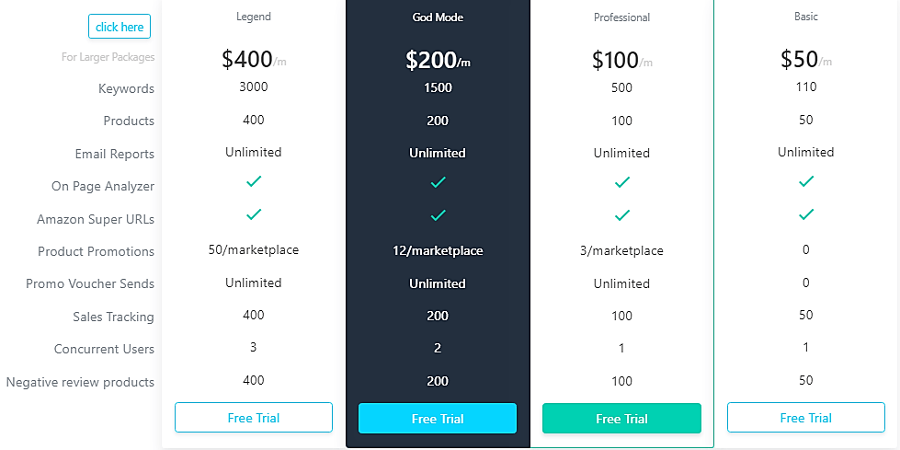The height and width of the screenshot is (450, 900).
Task: Click God Mode's On Page Analyzer checkmark
Action: pos(438,183)
